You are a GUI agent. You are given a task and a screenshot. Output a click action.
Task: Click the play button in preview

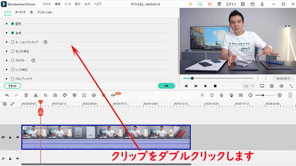(206, 86)
